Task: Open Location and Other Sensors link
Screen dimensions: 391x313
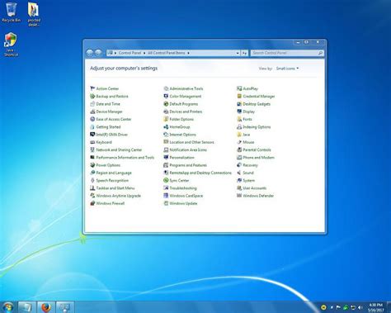Action: tap(191, 142)
